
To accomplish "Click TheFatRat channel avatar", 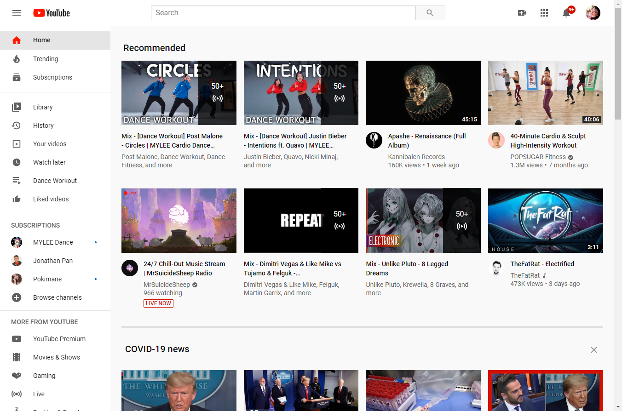I will point(496,268).
